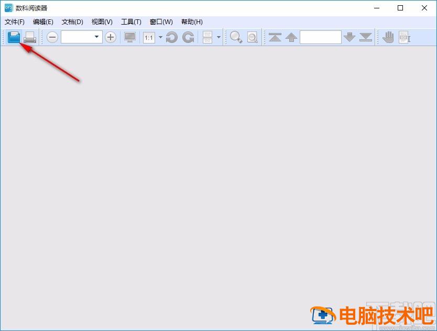Open the 编辑(E) menu
The width and height of the screenshot is (437, 331).
[x=43, y=21]
